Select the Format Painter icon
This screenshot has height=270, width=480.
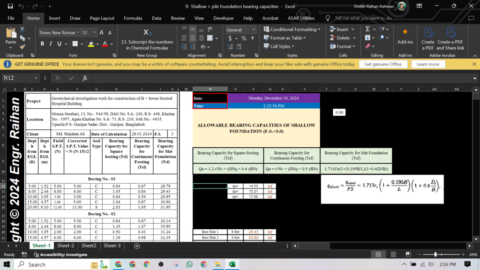(x=22, y=46)
